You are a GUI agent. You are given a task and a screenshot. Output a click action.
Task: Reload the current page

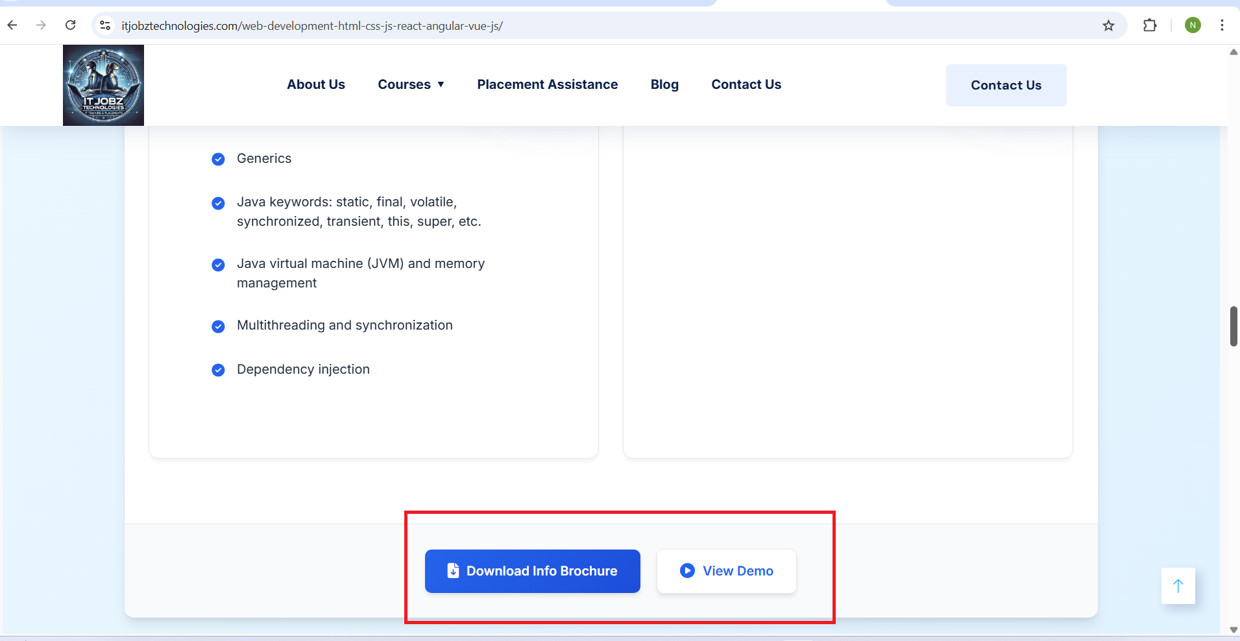pos(71,25)
